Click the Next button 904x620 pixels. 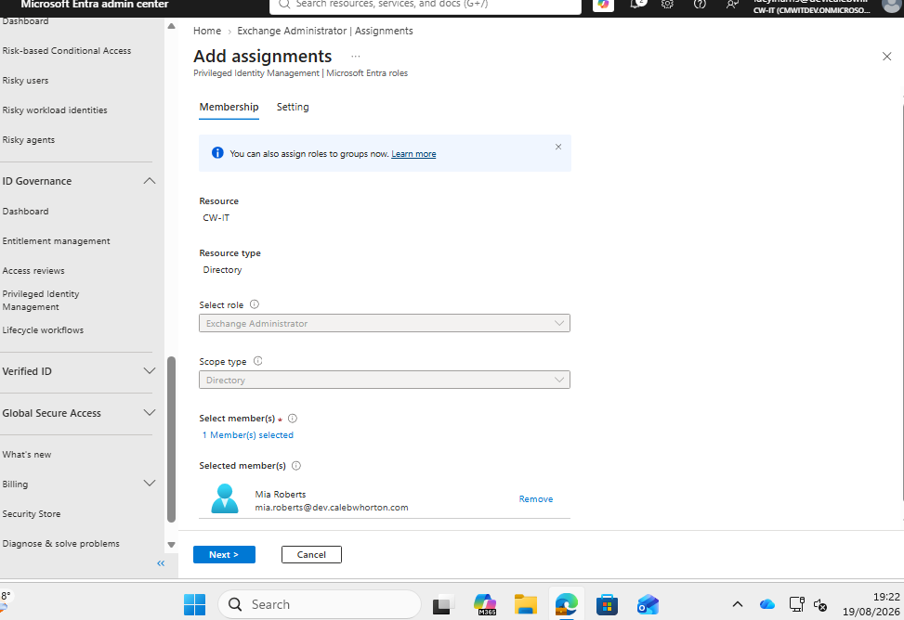point(224,554)
